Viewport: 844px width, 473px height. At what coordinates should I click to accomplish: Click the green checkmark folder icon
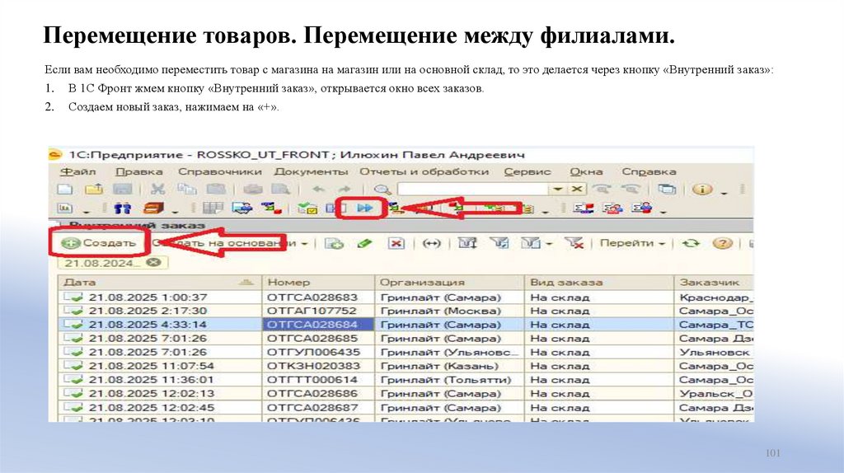[x=307, y=208]
